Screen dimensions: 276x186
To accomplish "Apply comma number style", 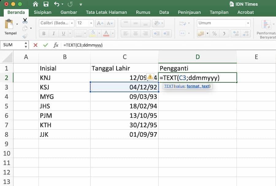I will 224,33.
